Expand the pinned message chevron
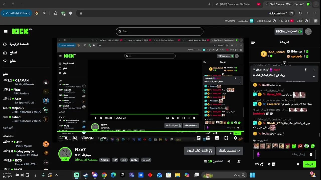Screen dimensions: 321x180 coord(314,76)
